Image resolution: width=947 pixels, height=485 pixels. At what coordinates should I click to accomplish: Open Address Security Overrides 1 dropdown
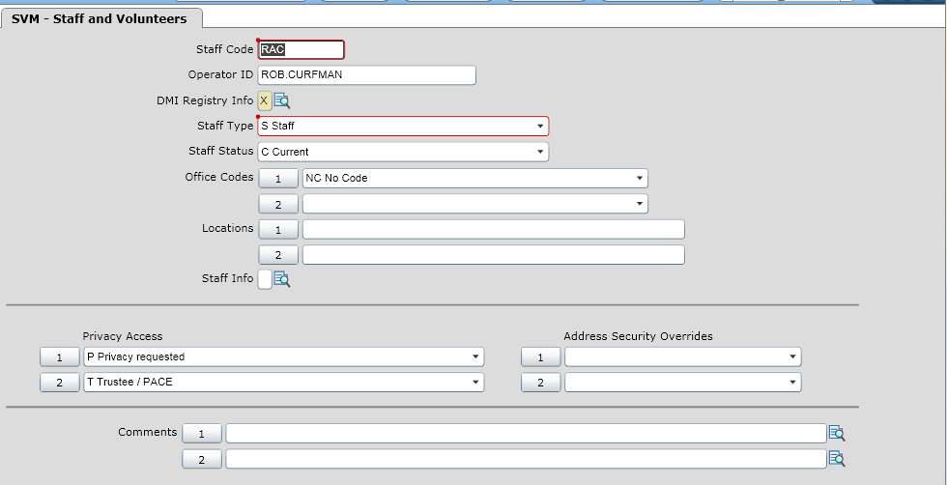[793, 357]
